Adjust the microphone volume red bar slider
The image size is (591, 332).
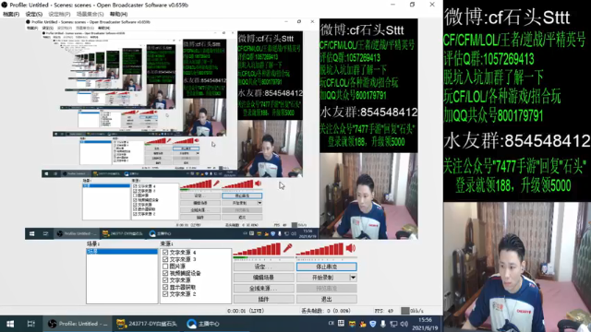click(x=258, y=249)
